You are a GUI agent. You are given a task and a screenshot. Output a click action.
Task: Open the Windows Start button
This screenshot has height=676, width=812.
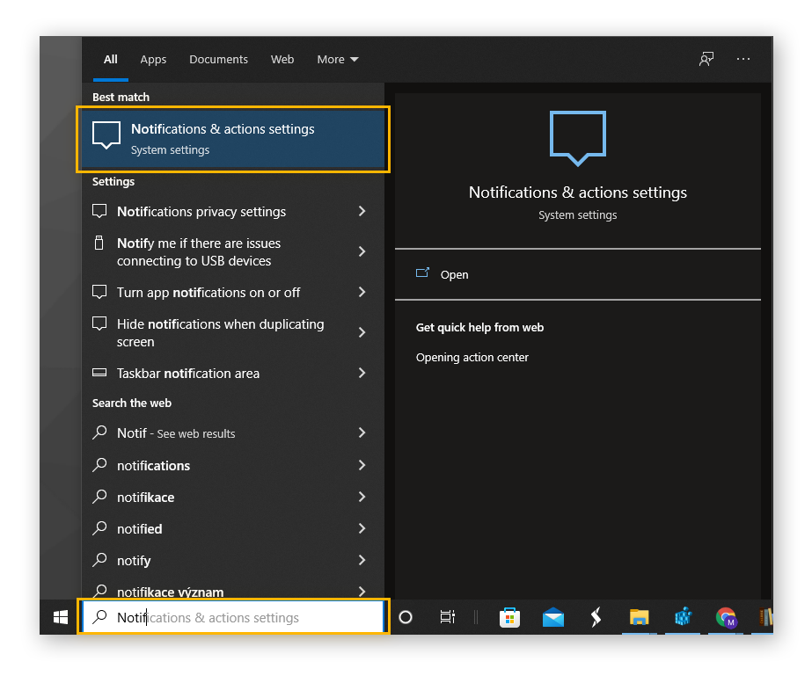point(59,617)
